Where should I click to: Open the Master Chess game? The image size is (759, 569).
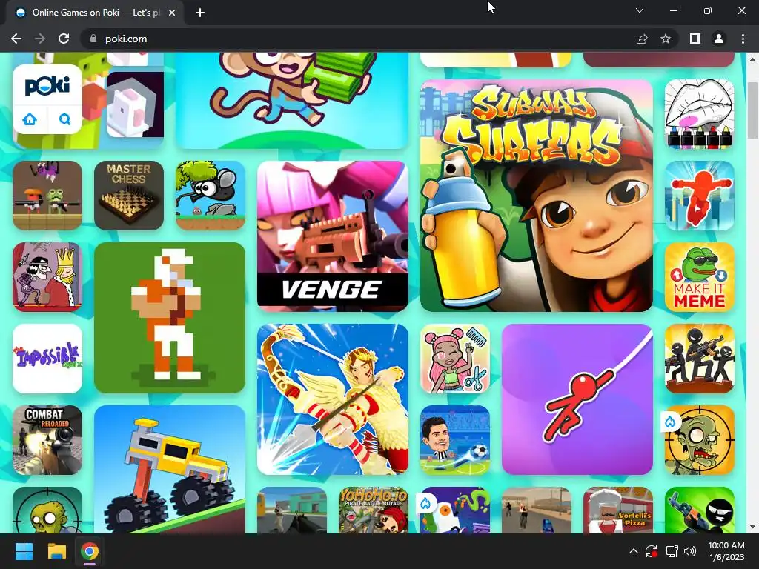129,196
